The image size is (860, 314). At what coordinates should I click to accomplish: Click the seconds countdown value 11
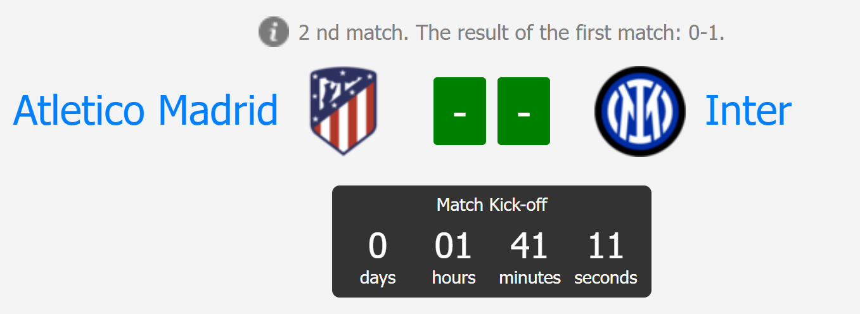[x=606, y=246]
